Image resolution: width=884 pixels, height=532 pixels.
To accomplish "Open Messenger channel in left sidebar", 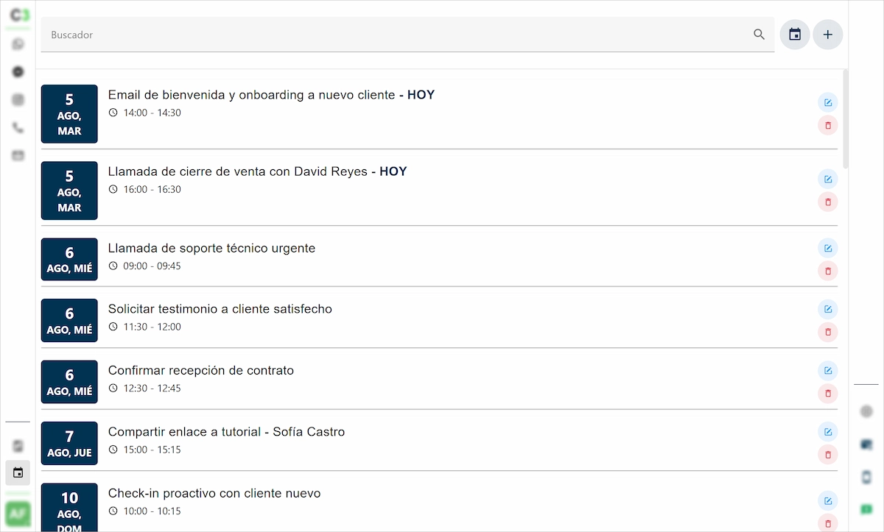I will (x=18, y=72).
